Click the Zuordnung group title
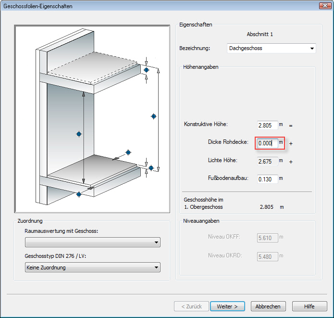Image resolution: width=334 pixels, height=318 pixels. click(30, 221)
